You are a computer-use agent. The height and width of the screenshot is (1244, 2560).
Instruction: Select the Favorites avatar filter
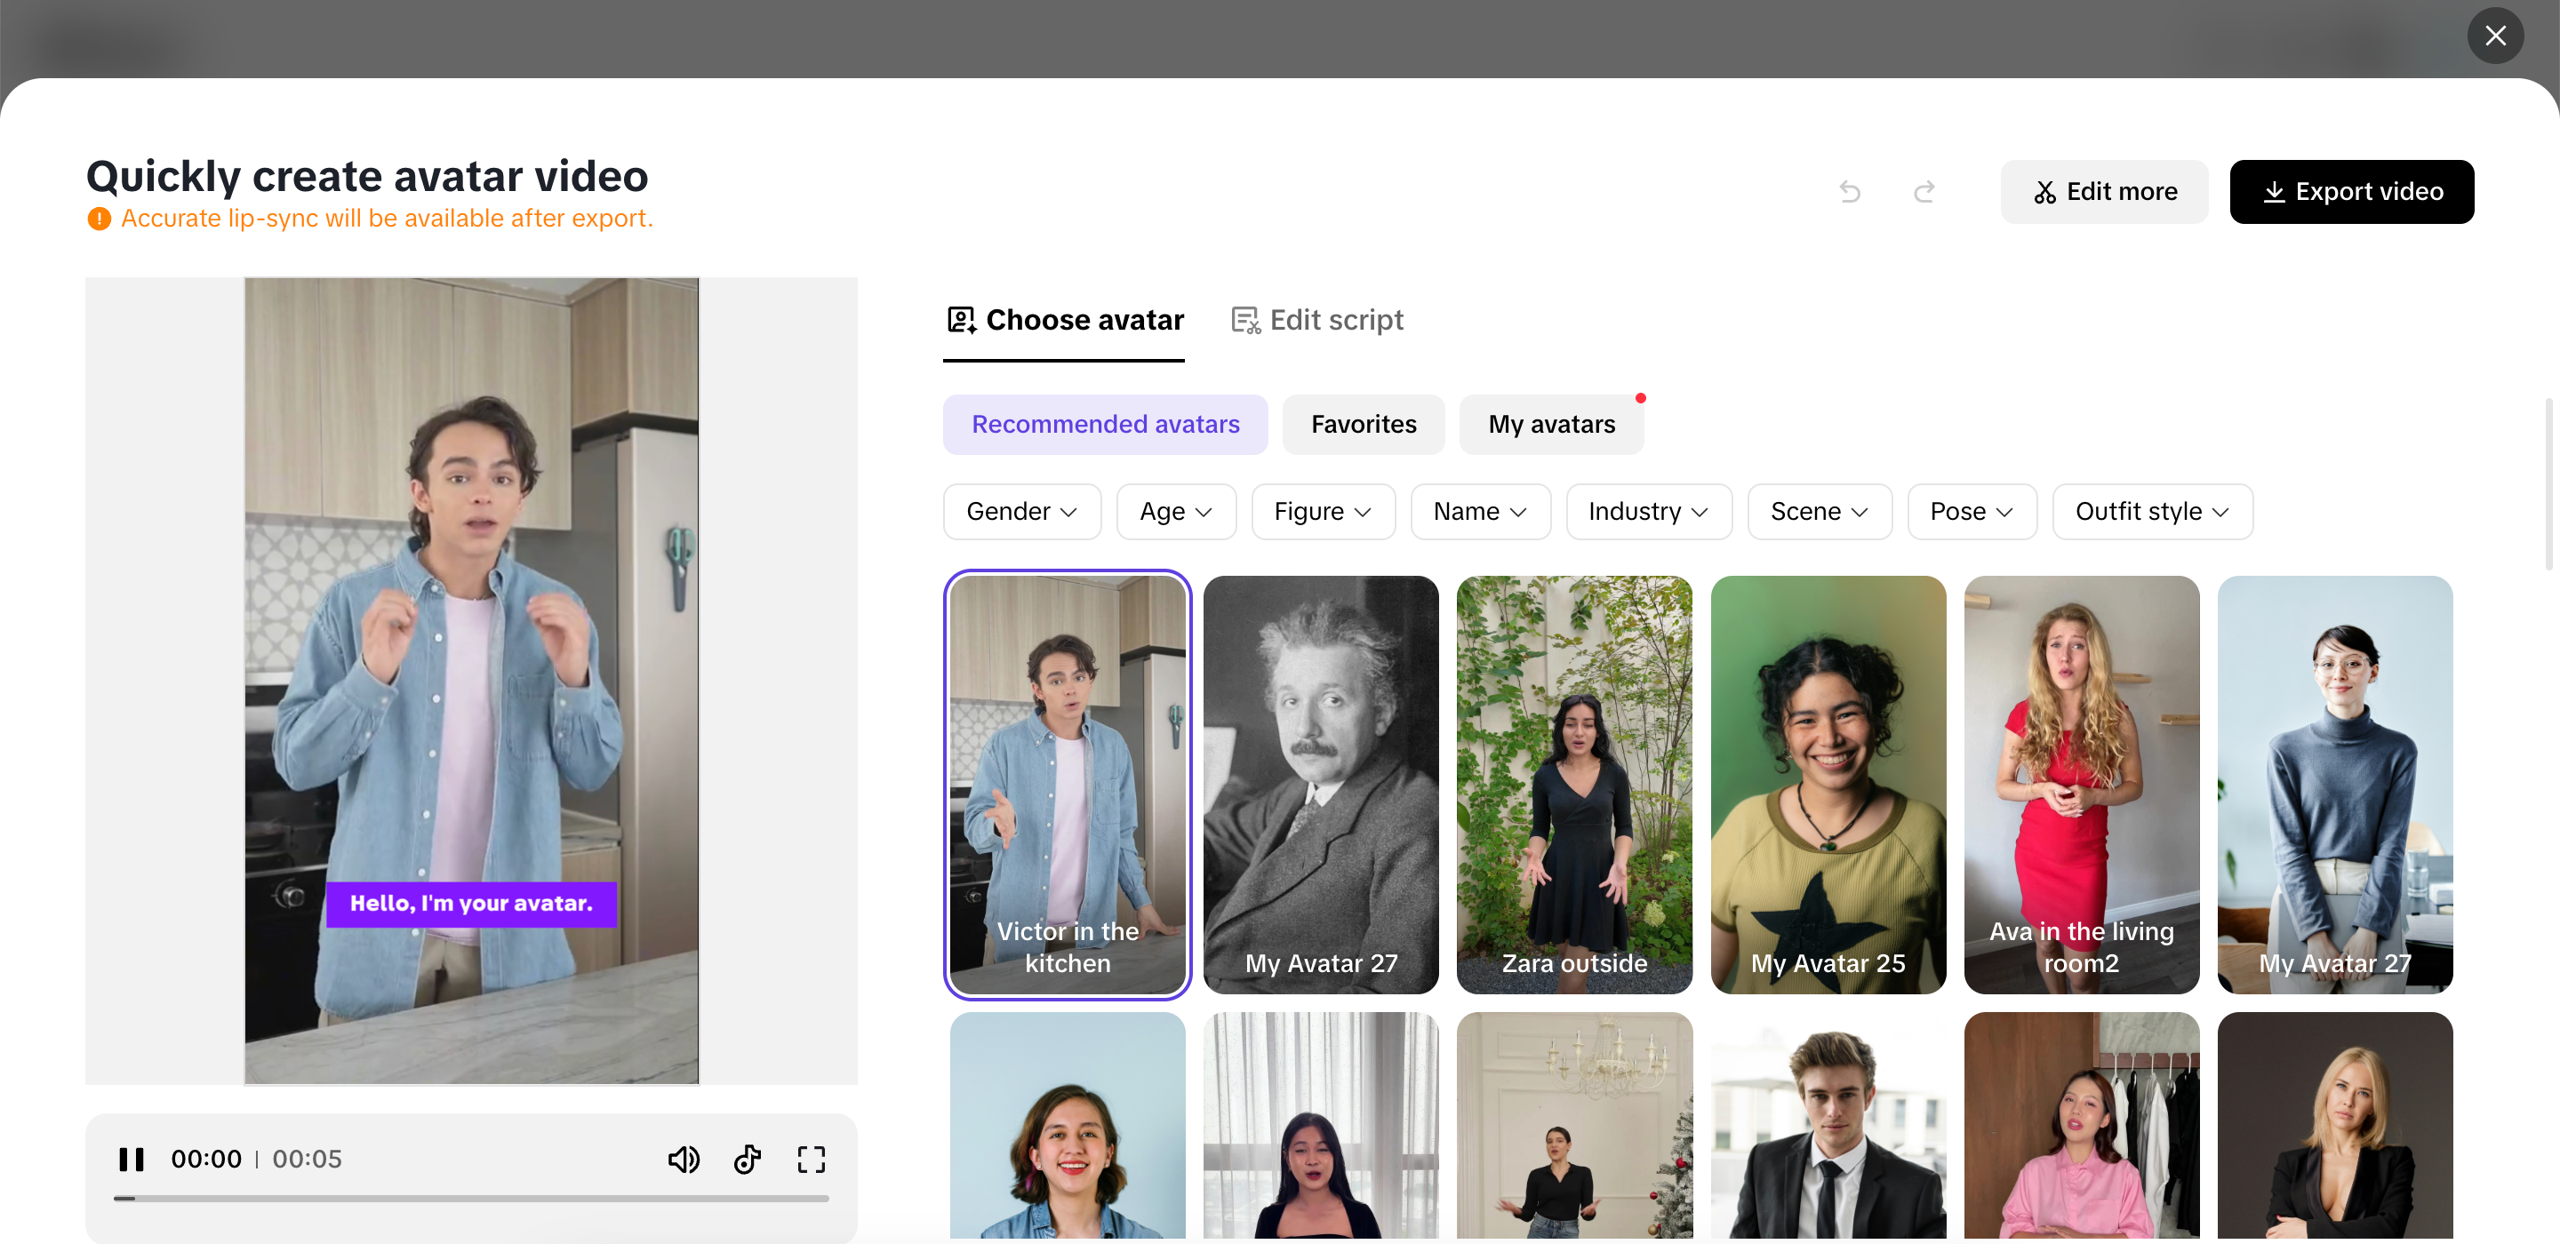[1364, 424]
